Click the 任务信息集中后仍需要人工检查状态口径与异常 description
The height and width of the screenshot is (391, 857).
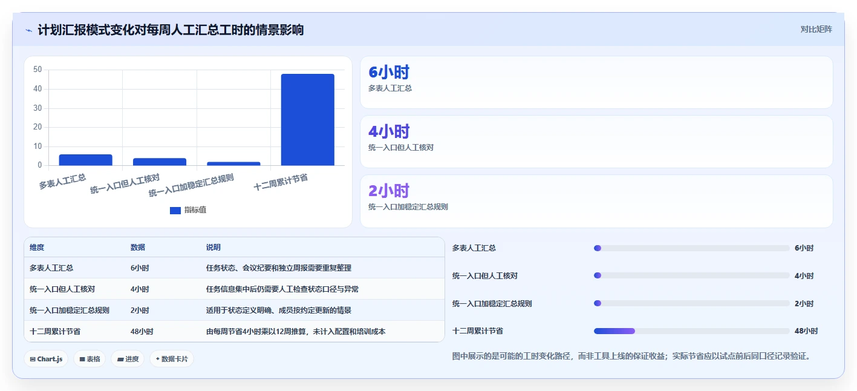(x=282, y=289)
